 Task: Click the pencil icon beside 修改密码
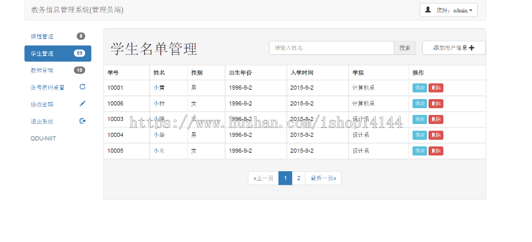[82, 104]
